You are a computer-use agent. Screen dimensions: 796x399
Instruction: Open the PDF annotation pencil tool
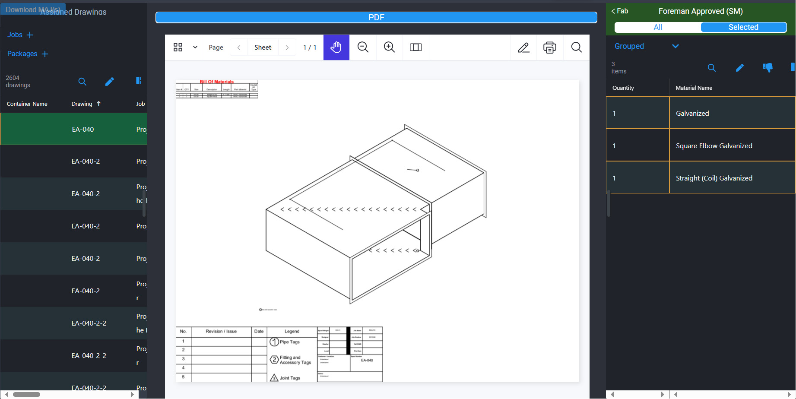[523, 47]
